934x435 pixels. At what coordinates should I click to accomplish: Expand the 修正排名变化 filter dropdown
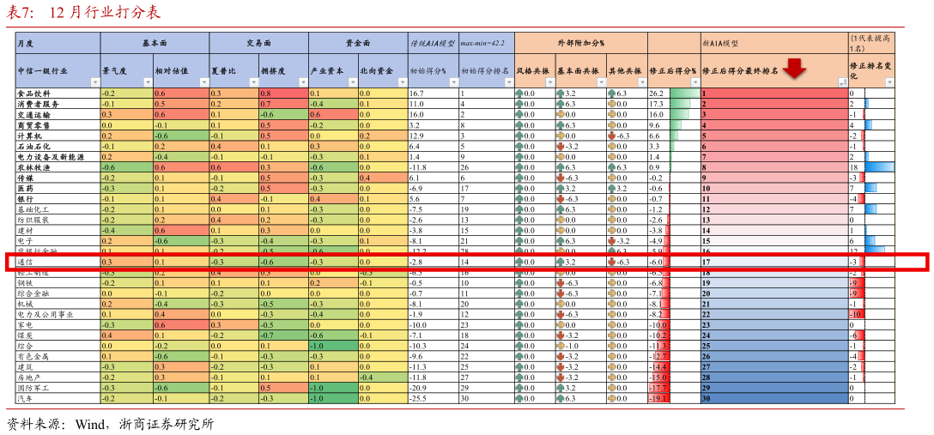click(889, 82)
